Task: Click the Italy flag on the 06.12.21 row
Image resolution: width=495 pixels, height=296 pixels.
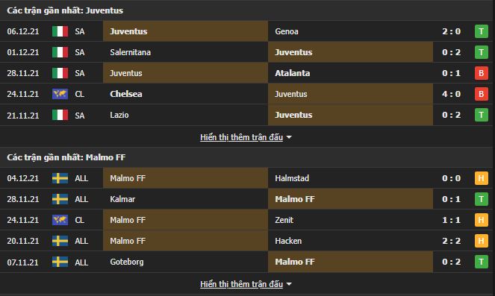Action: [x=60, y=31]
